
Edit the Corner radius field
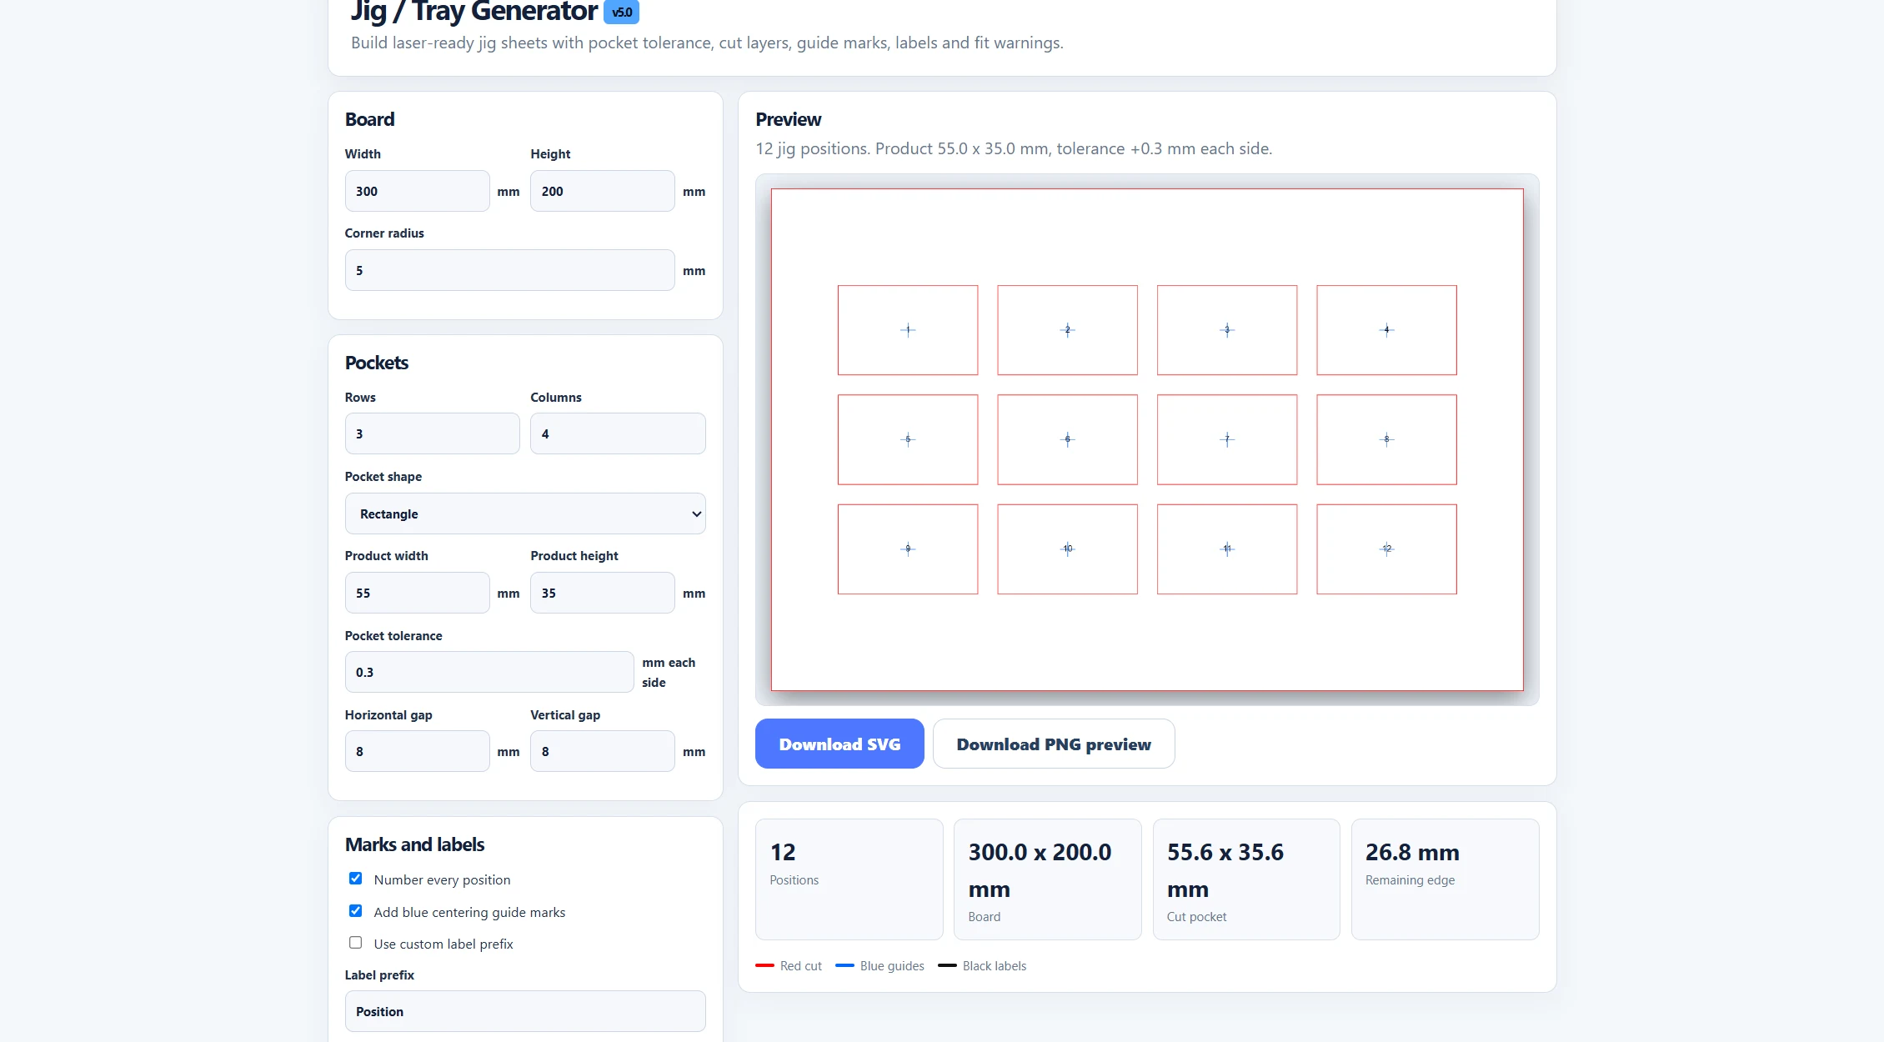click(x=509, y=270)
